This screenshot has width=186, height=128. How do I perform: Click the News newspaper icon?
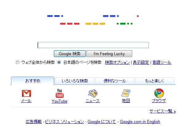click(93, 93)
